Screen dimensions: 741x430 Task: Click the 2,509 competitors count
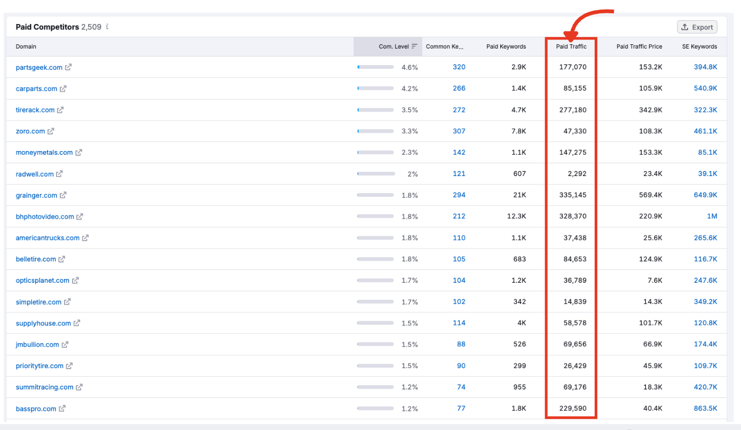(90, 27)
